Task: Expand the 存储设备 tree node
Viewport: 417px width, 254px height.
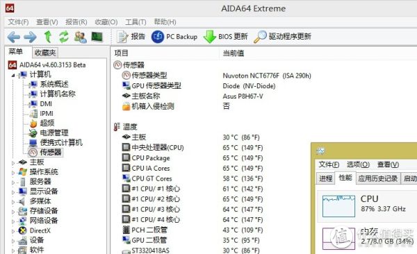Action: (x=13, y=212)
